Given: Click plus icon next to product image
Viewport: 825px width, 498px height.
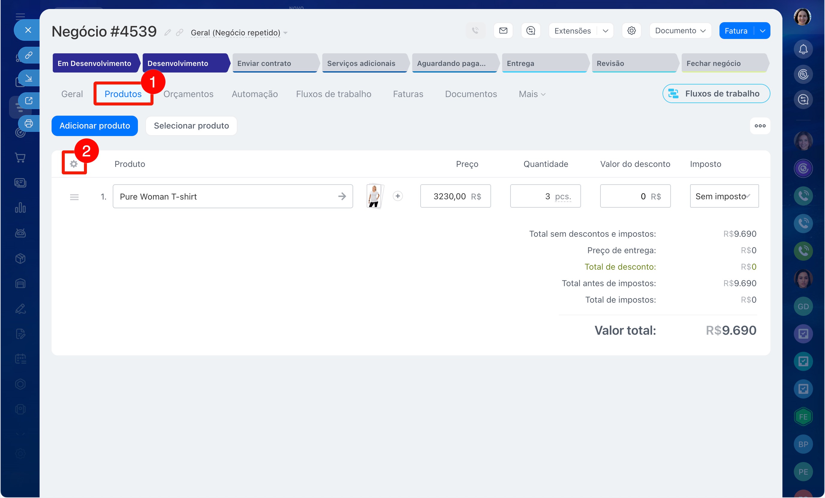Looking at the screenshot, I should (398, 196).
